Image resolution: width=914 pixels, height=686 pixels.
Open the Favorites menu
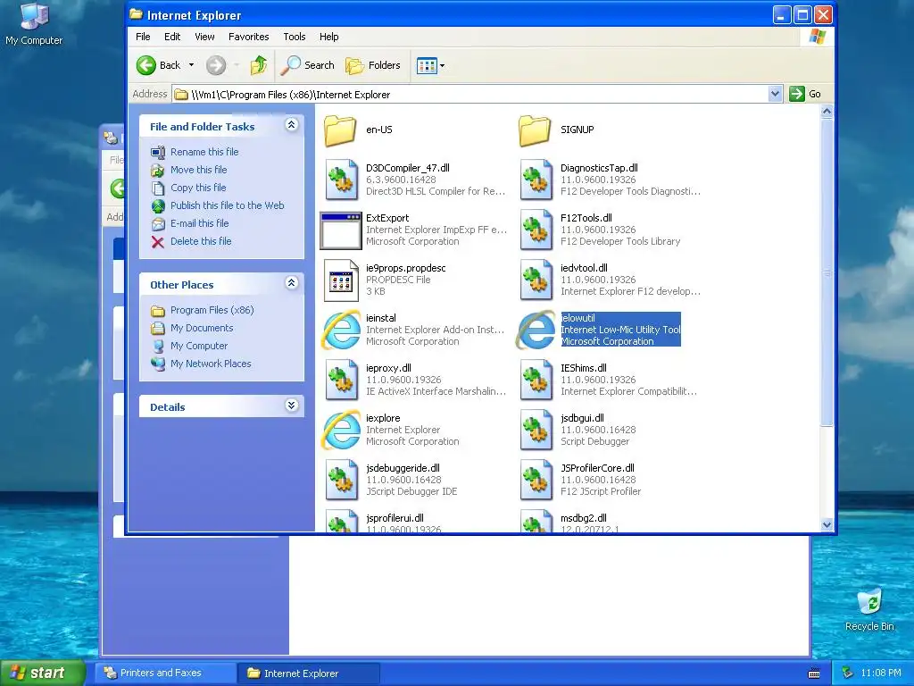pos(248,37)
